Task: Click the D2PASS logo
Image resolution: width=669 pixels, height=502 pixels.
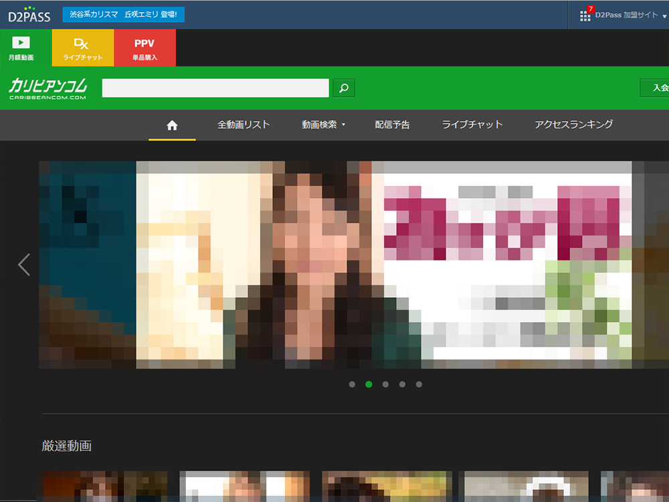Action: [x=29, y=15]
